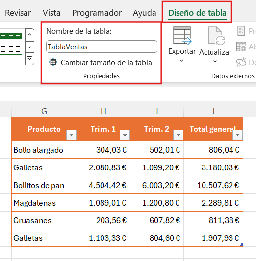Edit the table name field TablaVentas

(102, 47)
